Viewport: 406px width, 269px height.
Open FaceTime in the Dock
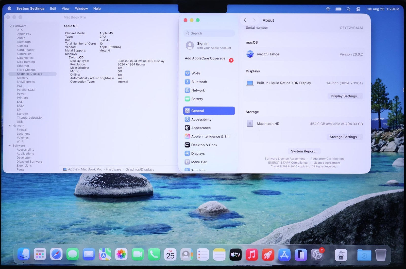(138, 254)
